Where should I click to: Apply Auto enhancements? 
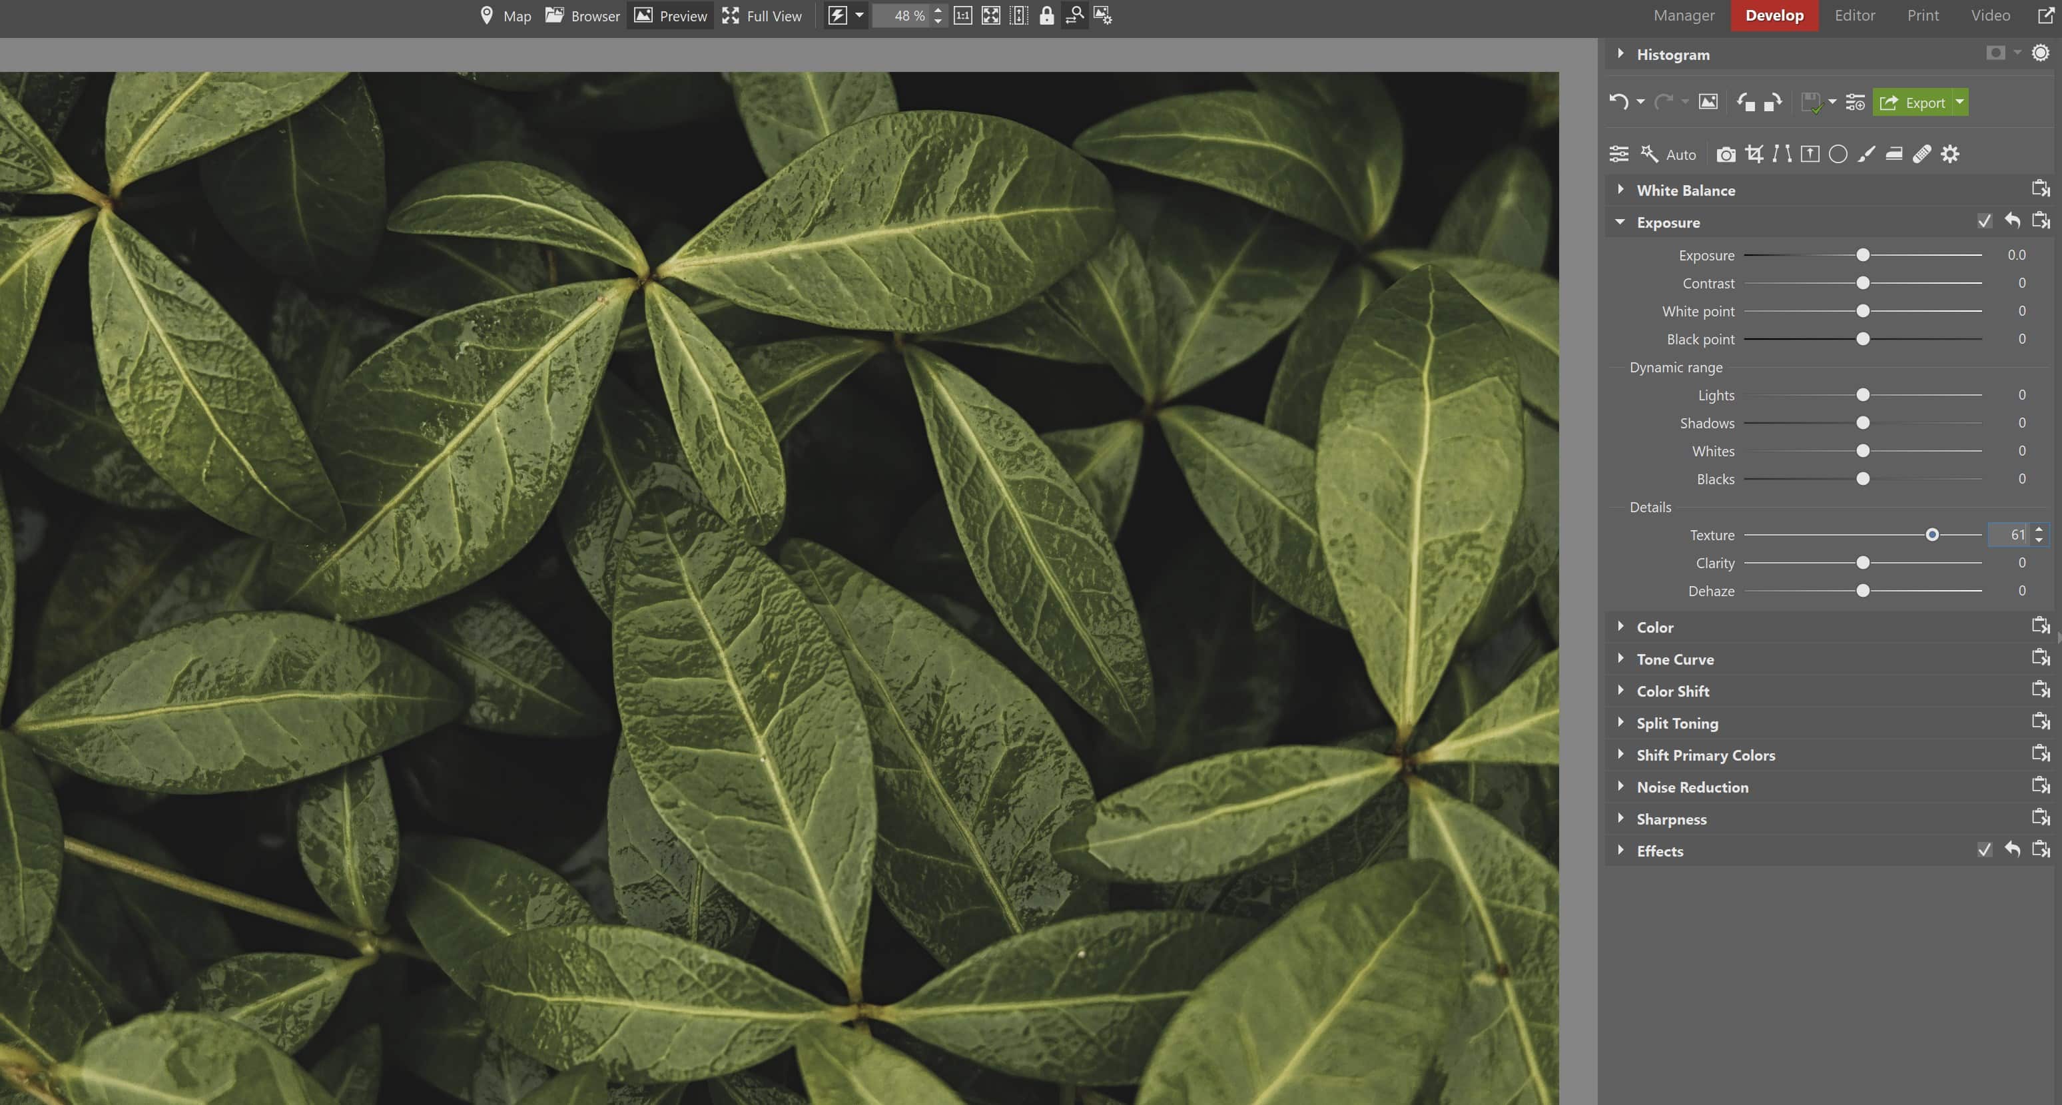click(x=1668, y=154)
